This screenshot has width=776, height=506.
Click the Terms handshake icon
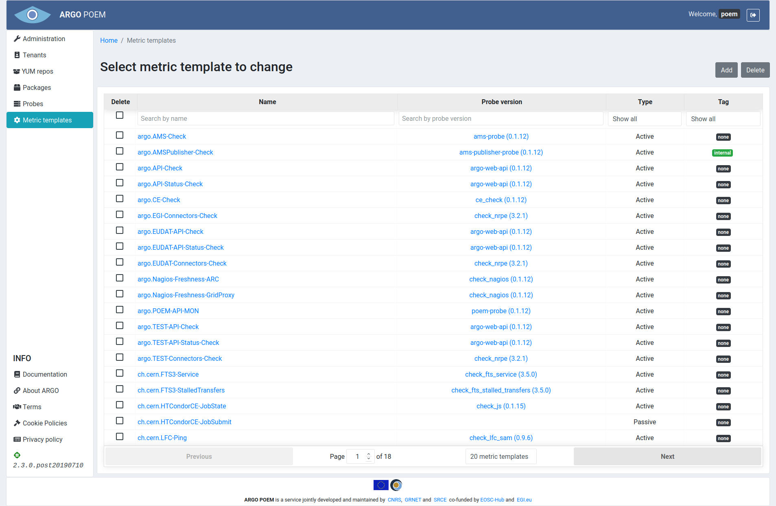click(17, 407)
